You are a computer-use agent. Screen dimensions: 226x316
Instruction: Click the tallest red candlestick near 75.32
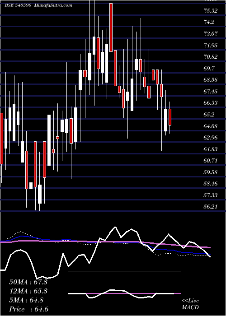[x=111, y=28]
